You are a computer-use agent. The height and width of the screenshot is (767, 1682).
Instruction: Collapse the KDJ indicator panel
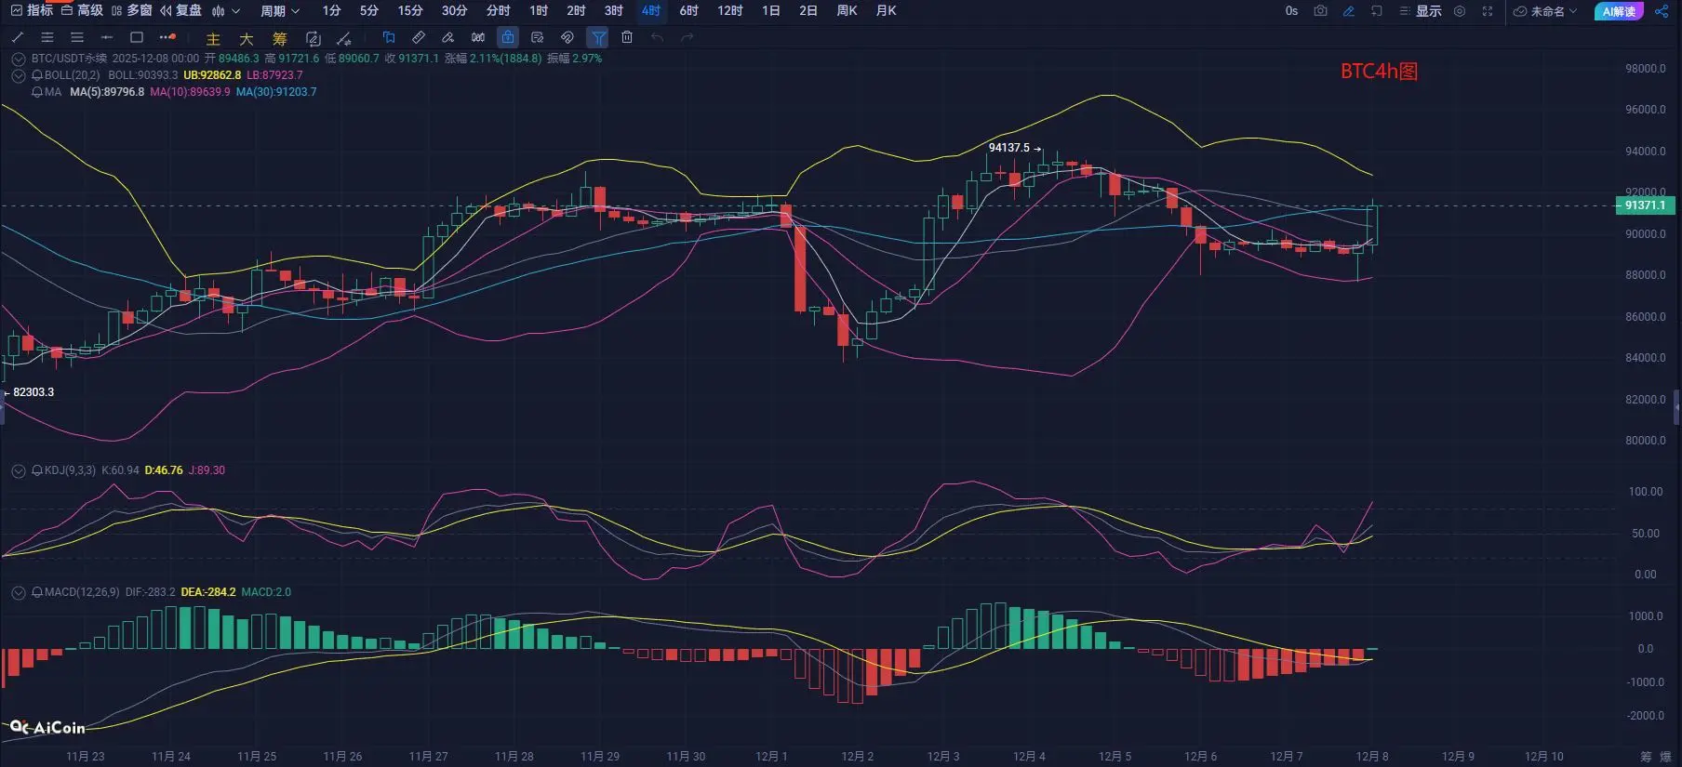(19, 470)
